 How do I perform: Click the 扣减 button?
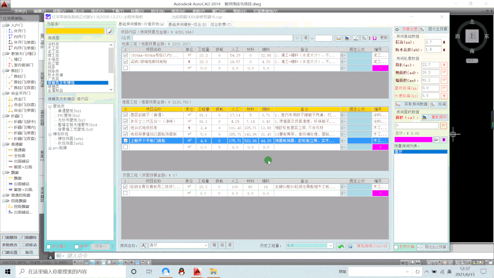pyautogui.click(x=439, y=104)
